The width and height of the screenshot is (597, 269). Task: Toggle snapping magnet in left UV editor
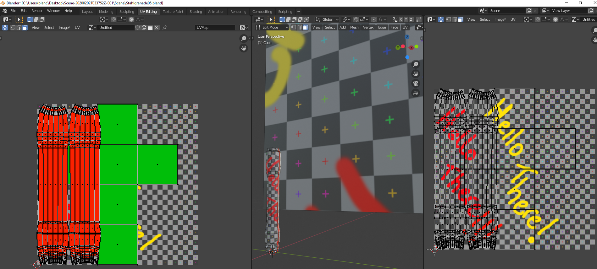(113, 19)
